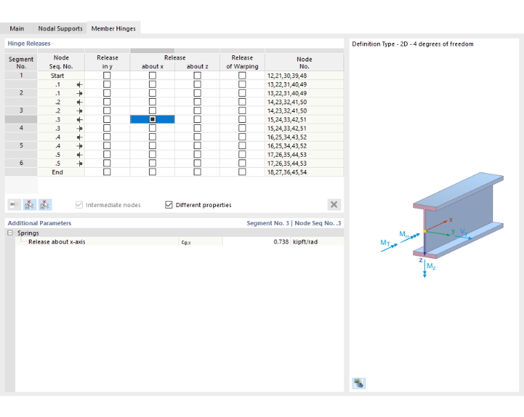Screen dimensions: 524x417
Task: Switch to the Main tab
Action: (x=17, y=28)
